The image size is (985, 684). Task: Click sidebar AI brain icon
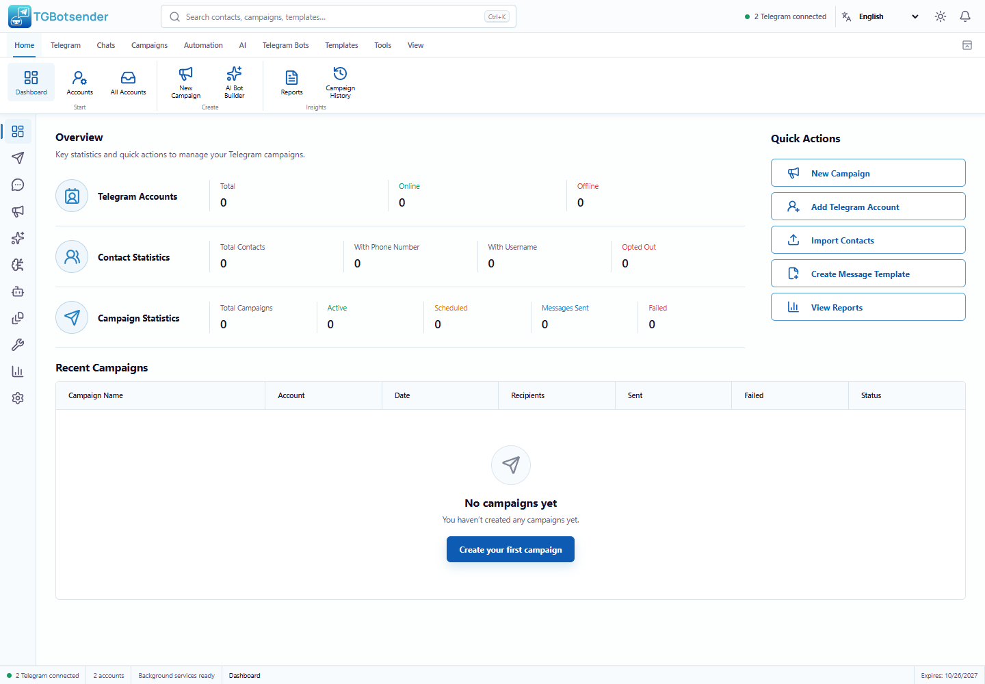pos(18,265)
